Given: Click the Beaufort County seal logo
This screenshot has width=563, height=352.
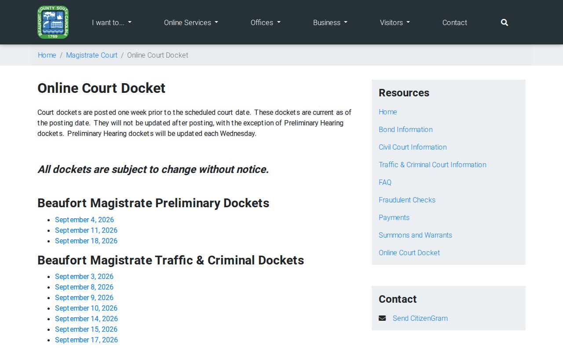Looking at the screenshot, I should pos(53,22).
